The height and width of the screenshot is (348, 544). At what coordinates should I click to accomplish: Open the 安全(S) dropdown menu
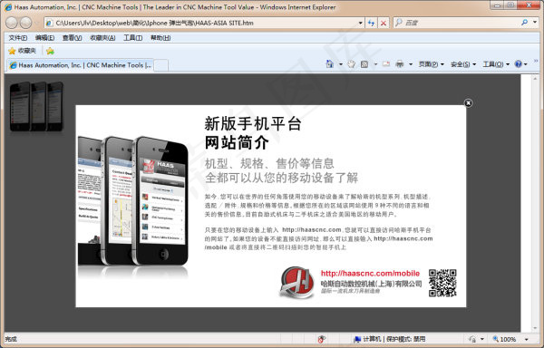click(x=463, y=64)
